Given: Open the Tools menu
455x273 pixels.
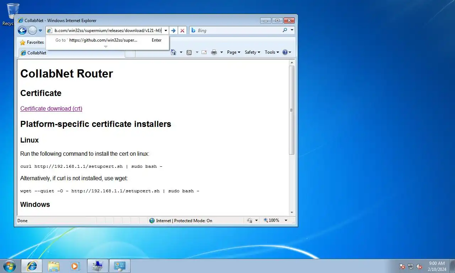Looking at the screenshot, I should (272, 52).
